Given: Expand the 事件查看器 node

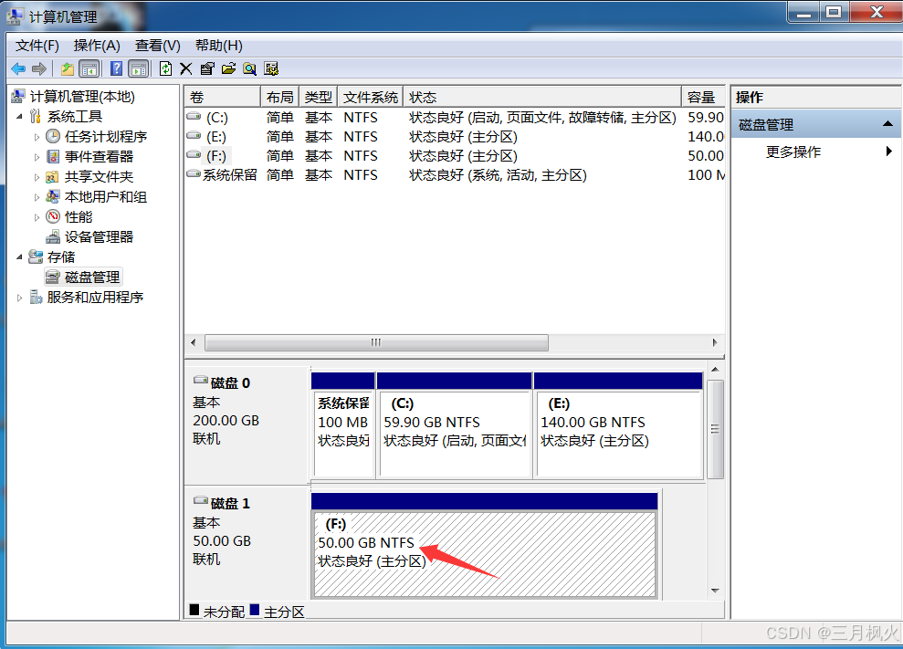Looking at the screenshot, I should click(37, 157).
